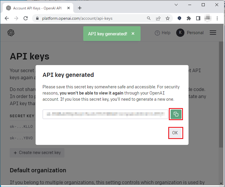Expand the tab search chevron
This screenshot has width=225, height=187.
pos(176,5)
